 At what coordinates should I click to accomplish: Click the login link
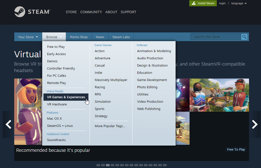click(222, 3)
